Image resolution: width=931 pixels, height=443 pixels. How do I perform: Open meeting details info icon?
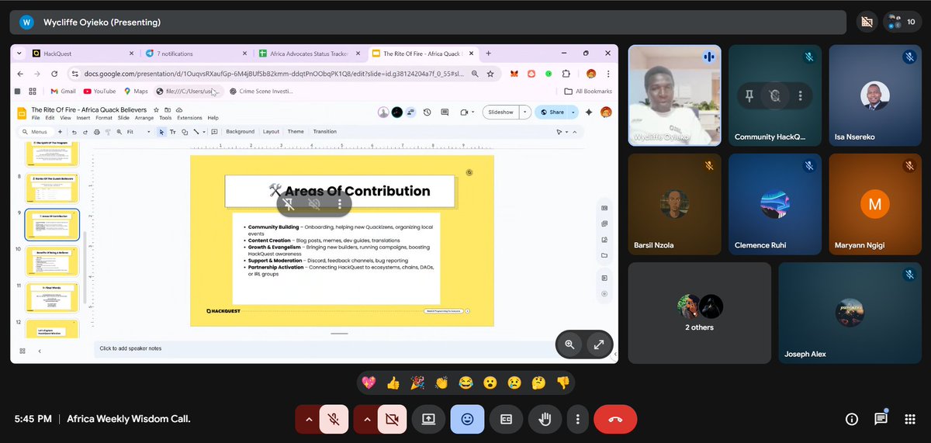[851, 419]
